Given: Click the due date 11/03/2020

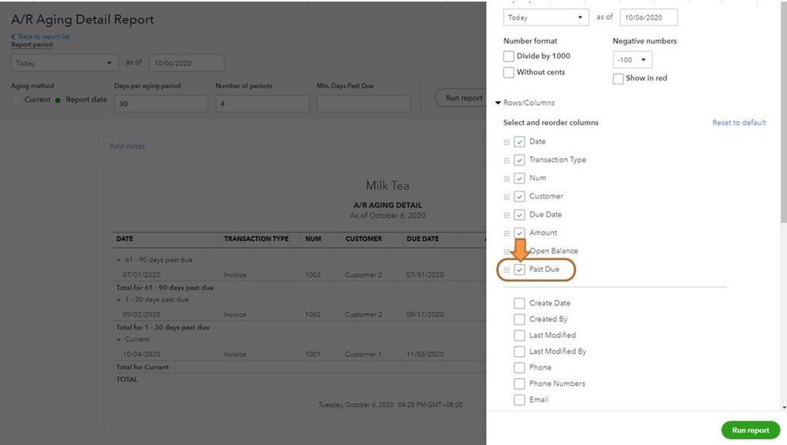Looking at the screenshot, I should point(425,354).
